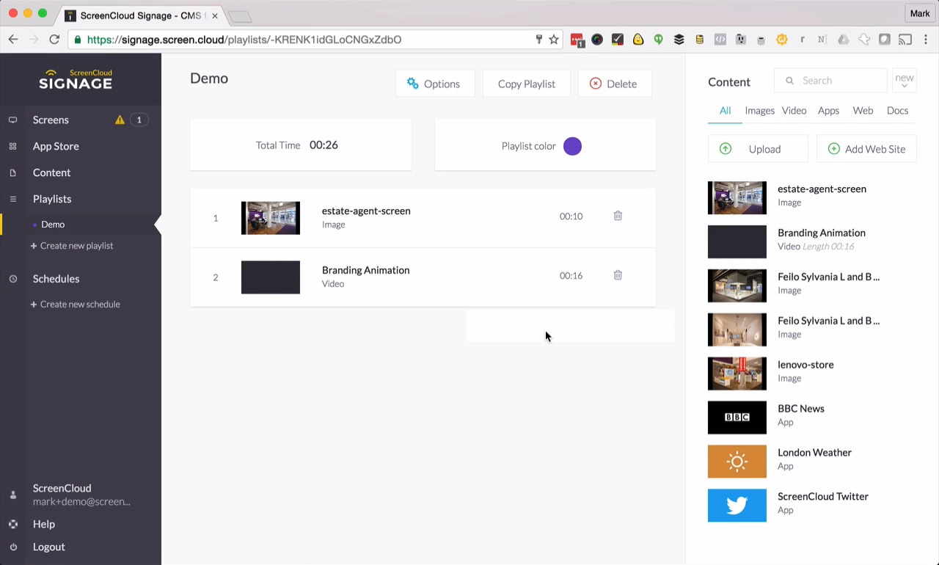This screenshot has width=939, height=565.
Task: Click the magnifier icon in Search box
Action: 789,81
